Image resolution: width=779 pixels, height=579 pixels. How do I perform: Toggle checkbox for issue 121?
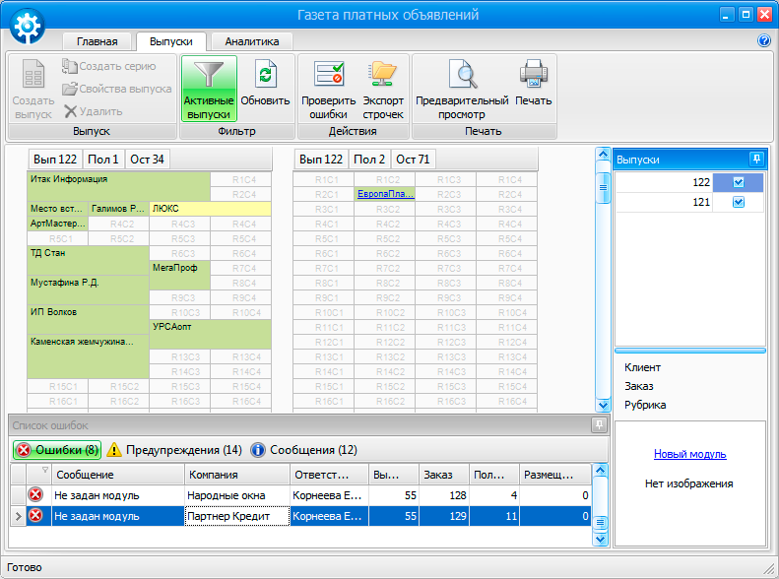click(739, 202)
